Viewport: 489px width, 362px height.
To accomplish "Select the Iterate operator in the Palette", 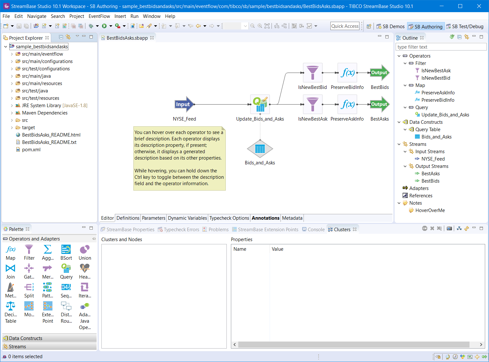I will 85,290.
